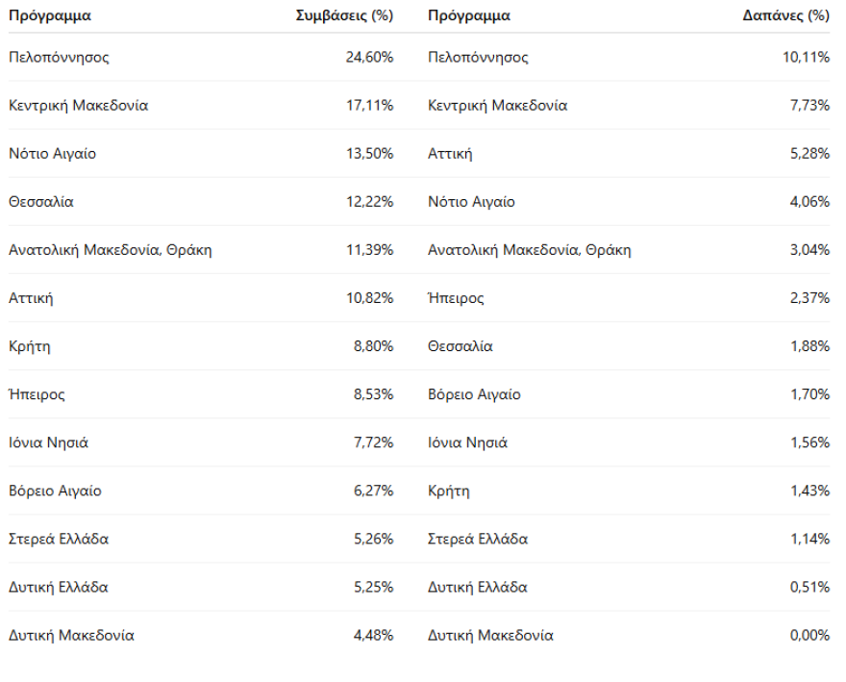Select Κρήτη row with 8,80%
Screen dimensions: 846x682
tap(29, 346)
